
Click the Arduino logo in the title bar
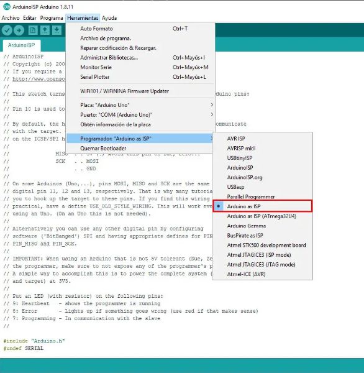click(7, 7)
